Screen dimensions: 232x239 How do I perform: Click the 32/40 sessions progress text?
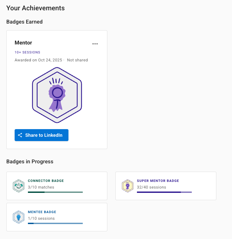click(x=151, y=187)
